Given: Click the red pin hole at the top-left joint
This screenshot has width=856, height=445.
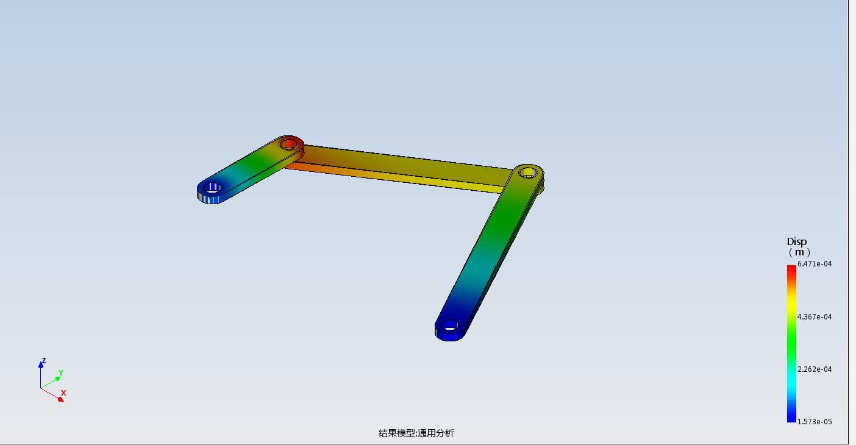Looking at the screenshot, I should (290, 144).
